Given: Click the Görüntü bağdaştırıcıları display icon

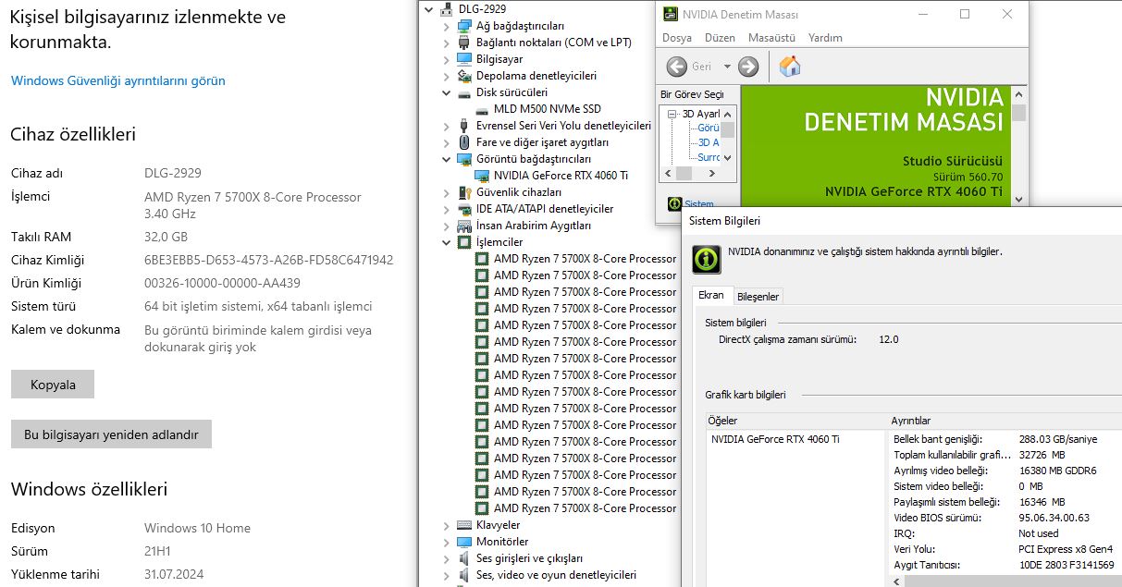Looking at the screenshot, I should tap(464, 159).
